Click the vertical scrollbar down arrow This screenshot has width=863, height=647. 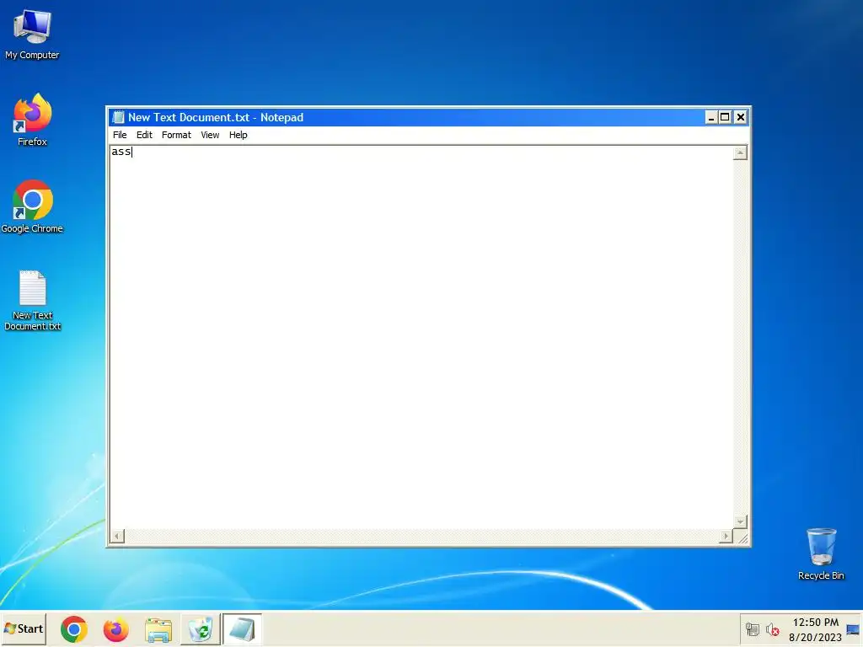point(740,521)
